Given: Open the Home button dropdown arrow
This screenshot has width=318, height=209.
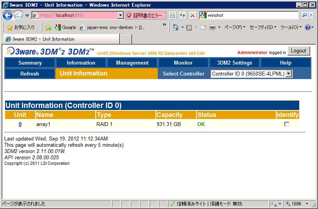Looking at the screenshot, I should coord(182,27).
